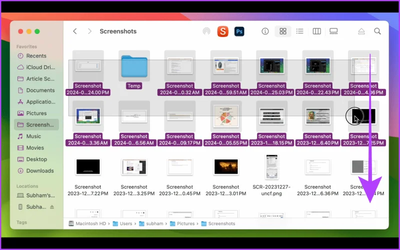Switch to column view

pos(316,31)
